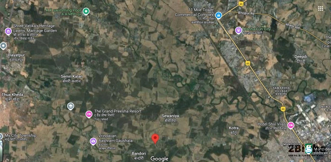Open The Grand Preesha Resort hotel pin
The width and height of the screenshot is (331, 162).
pyautogui.click(x=89, y=114)
